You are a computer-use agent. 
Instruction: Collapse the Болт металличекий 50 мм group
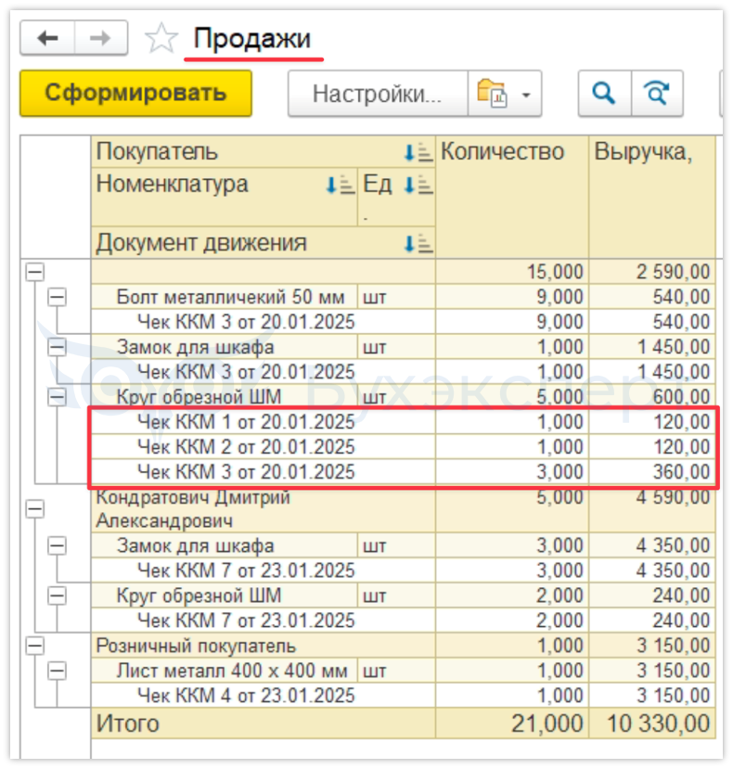[x=57, y=297]
